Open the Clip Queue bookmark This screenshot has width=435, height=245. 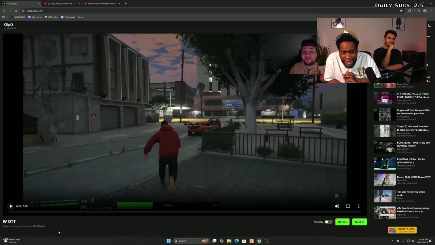[35, 17]
